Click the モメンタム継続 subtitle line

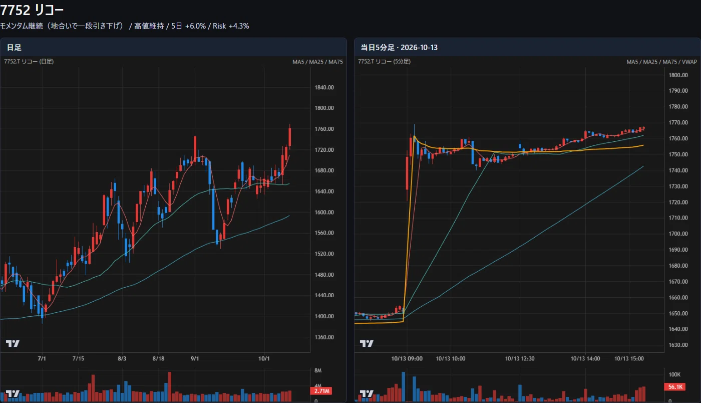pyautogui.click(x=125, y=26)
